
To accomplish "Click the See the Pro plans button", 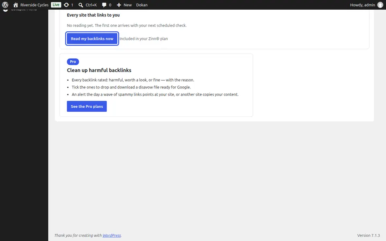I will tap(87, 106).
